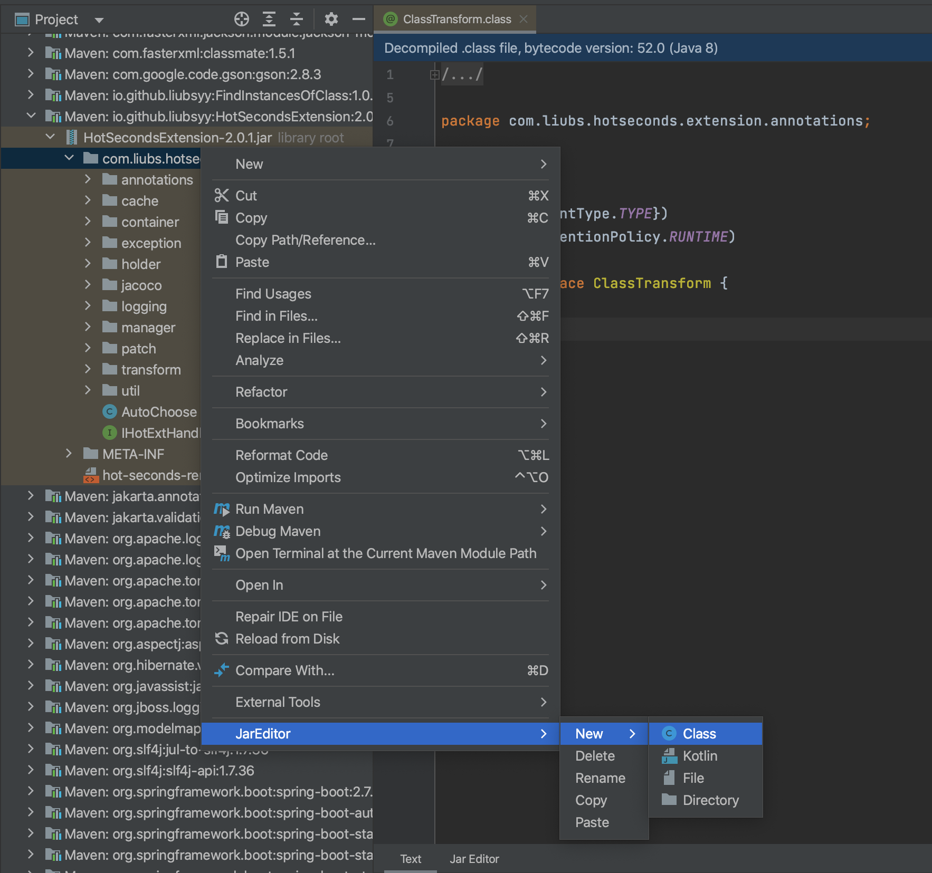Viewport: 932px width, 873px height.
Task: Select Class in the JarEditor New submenu
Action: pyautogui.click(x=699, y=734)
